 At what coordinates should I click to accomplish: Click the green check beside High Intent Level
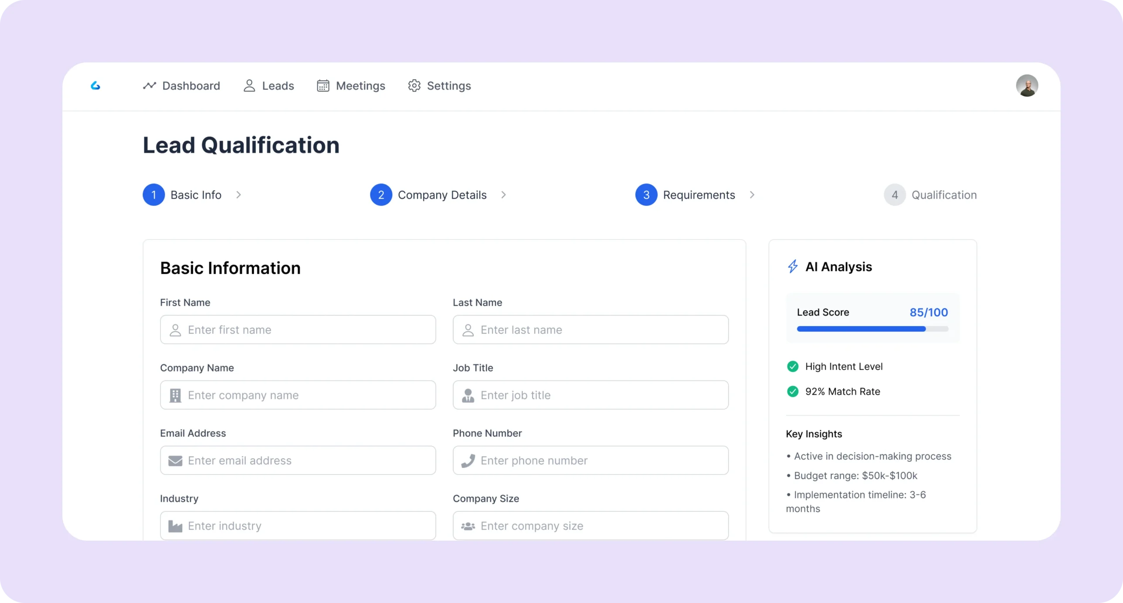793,366
